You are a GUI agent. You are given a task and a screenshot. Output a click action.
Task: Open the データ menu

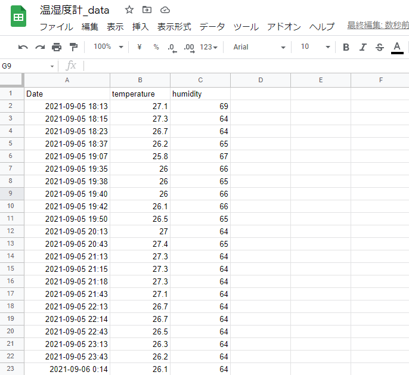[x=212, y=27]
